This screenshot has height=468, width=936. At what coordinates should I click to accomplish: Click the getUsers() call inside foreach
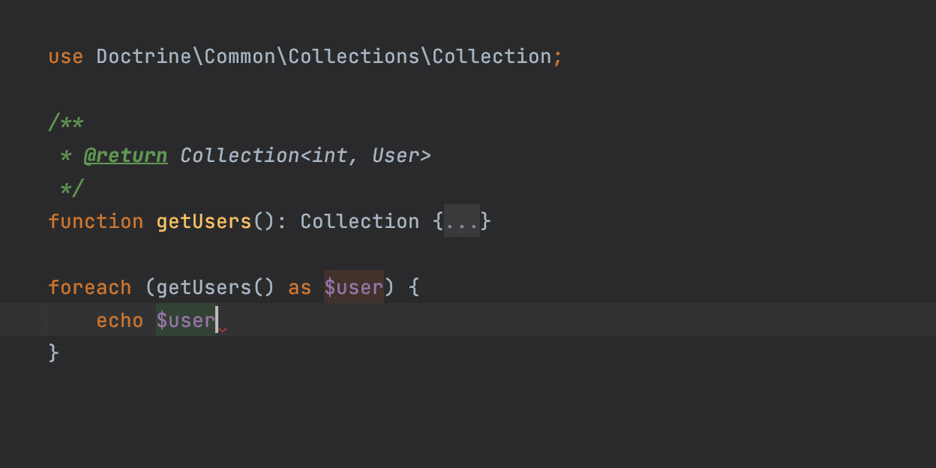pyautogui.click(x=204, y=287)
